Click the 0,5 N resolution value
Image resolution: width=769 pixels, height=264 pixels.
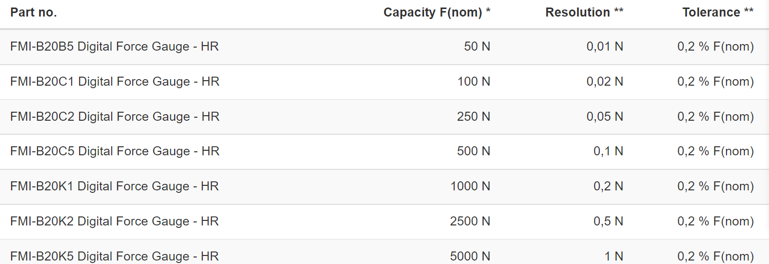(x=608, y=221)
